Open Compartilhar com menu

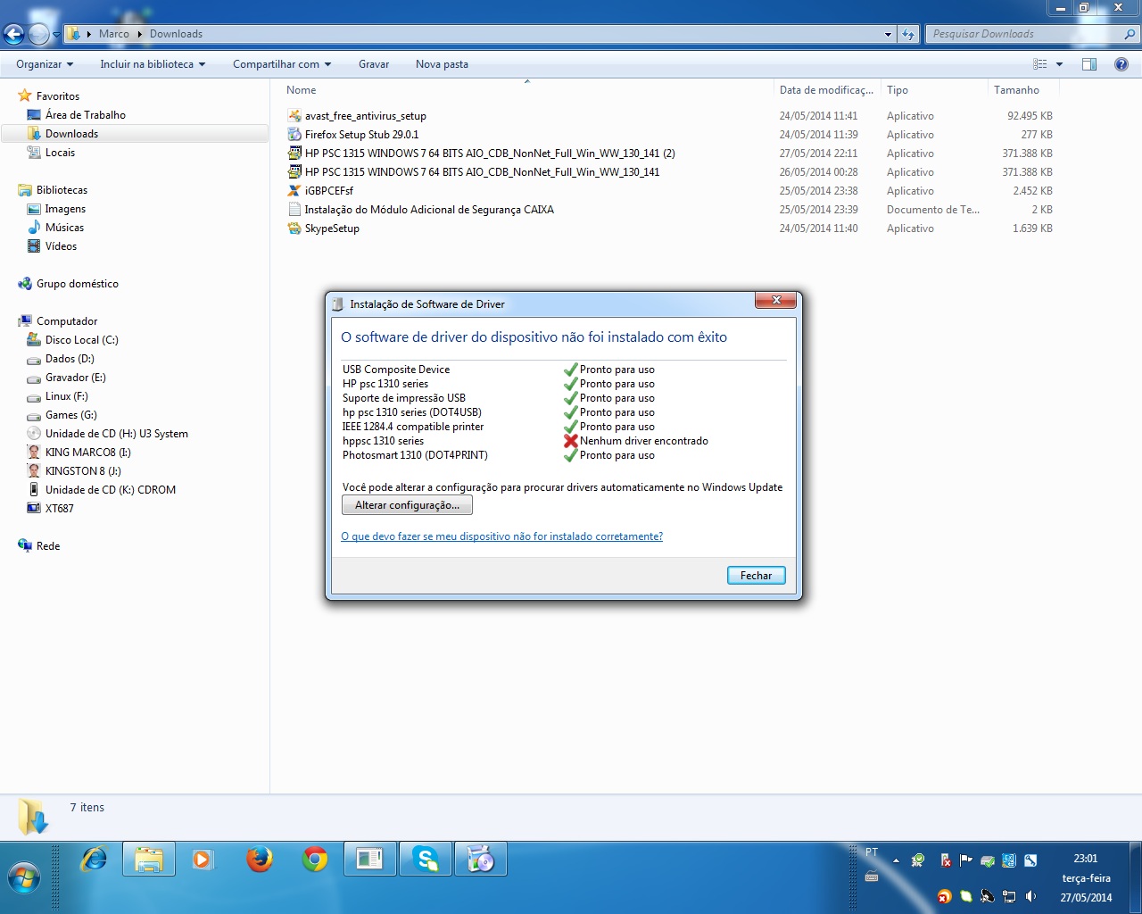(282, 64)
